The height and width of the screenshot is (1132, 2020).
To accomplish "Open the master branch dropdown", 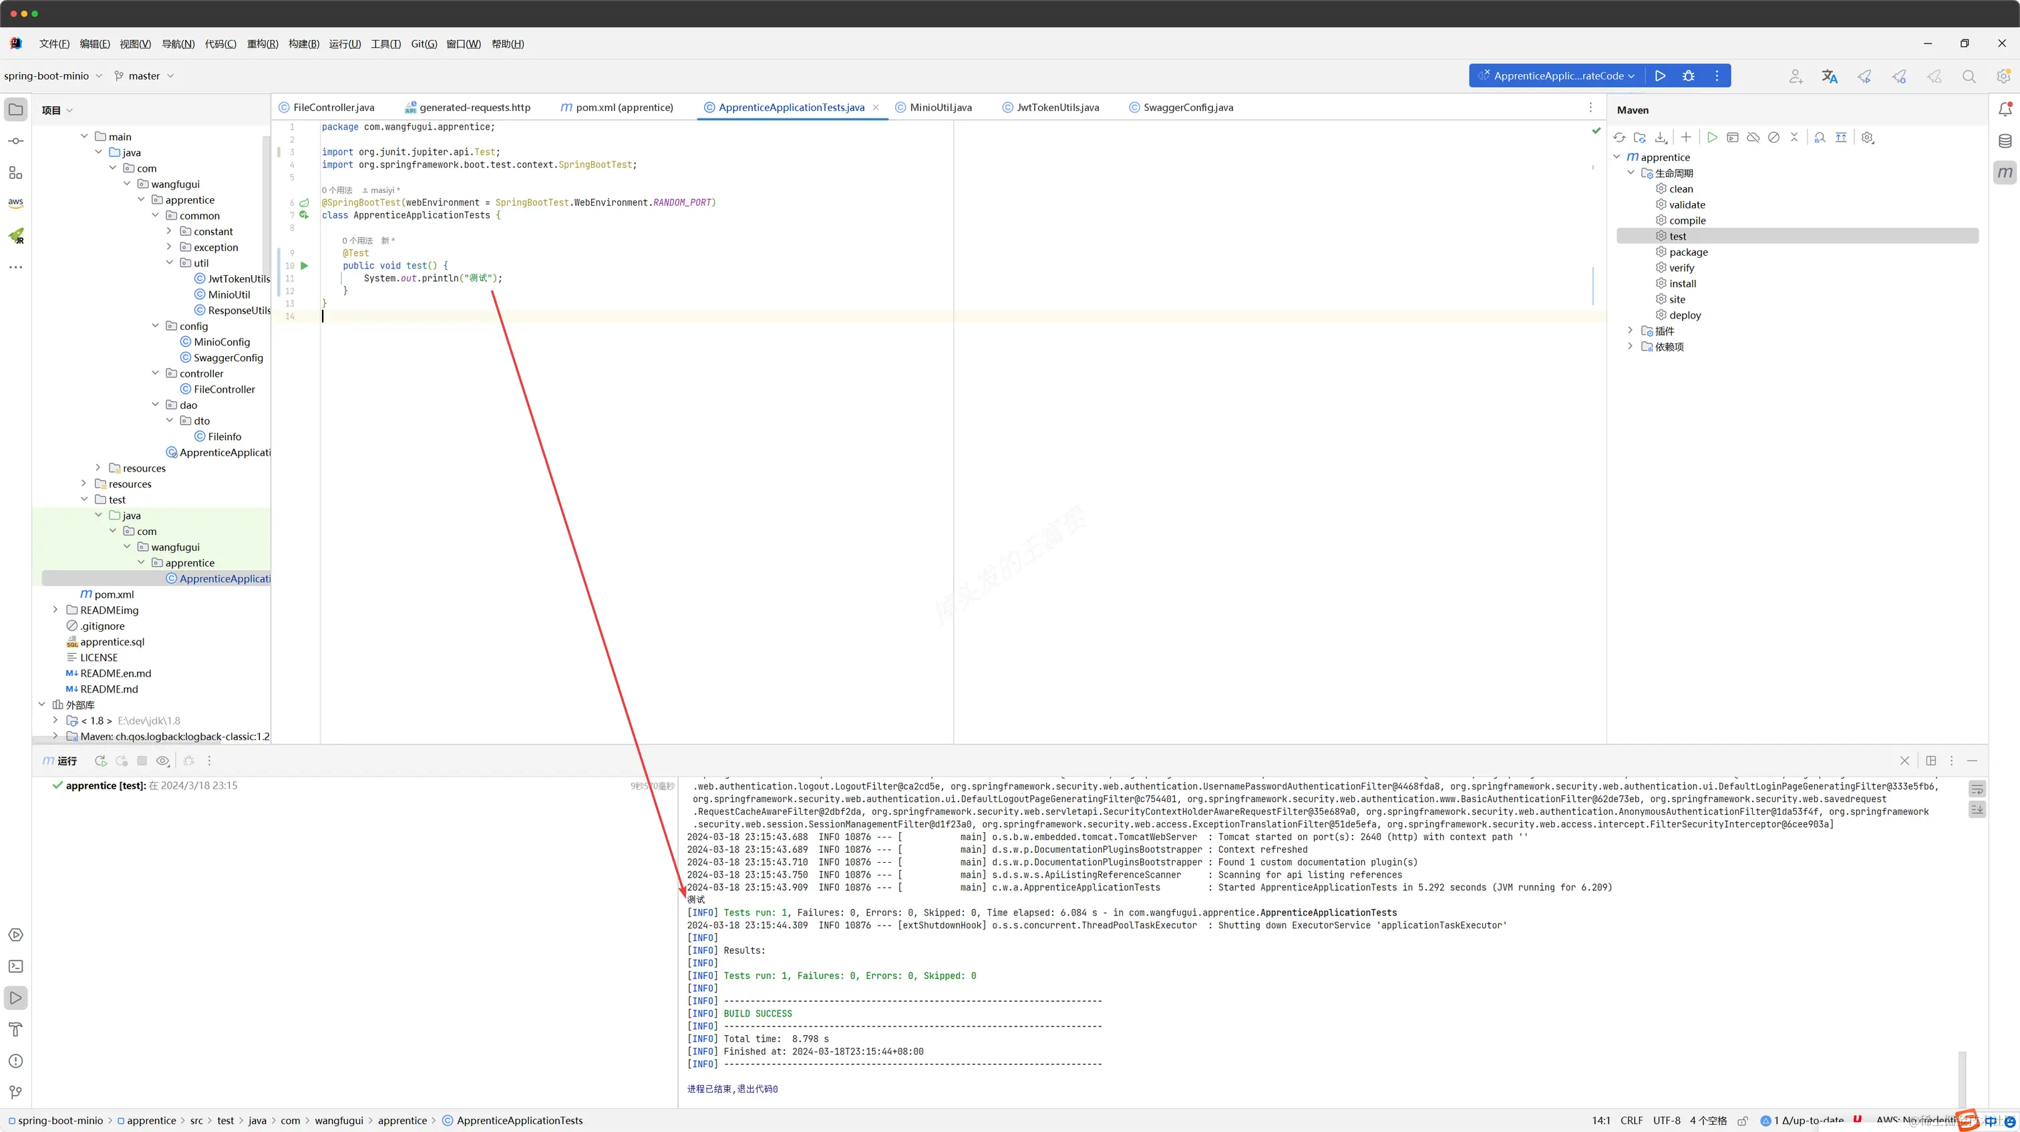I will pos(144,76).
